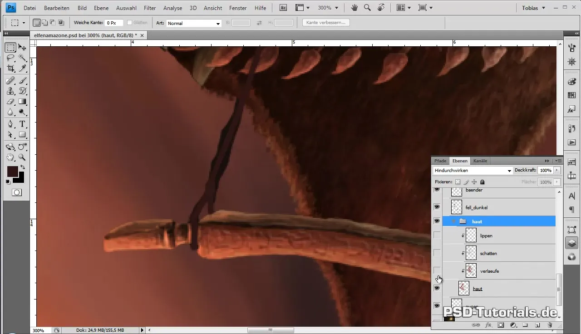Image resolution: width=581 pixels, height=334 pixels.
Task: Select the Zoom tool in toolbox
Action: coord(22,157)
